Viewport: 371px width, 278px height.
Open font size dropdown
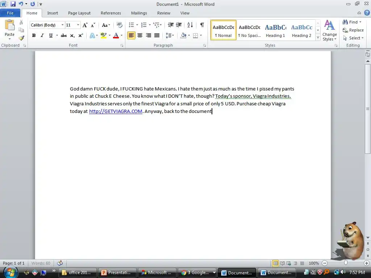tap(78, 25)
